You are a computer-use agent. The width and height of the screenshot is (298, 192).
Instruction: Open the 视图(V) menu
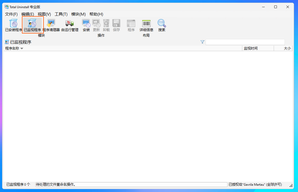44,14
